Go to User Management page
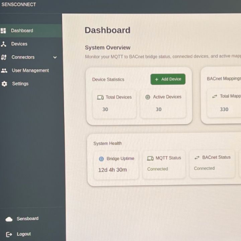241x241 pixels. tap(31, 71)
